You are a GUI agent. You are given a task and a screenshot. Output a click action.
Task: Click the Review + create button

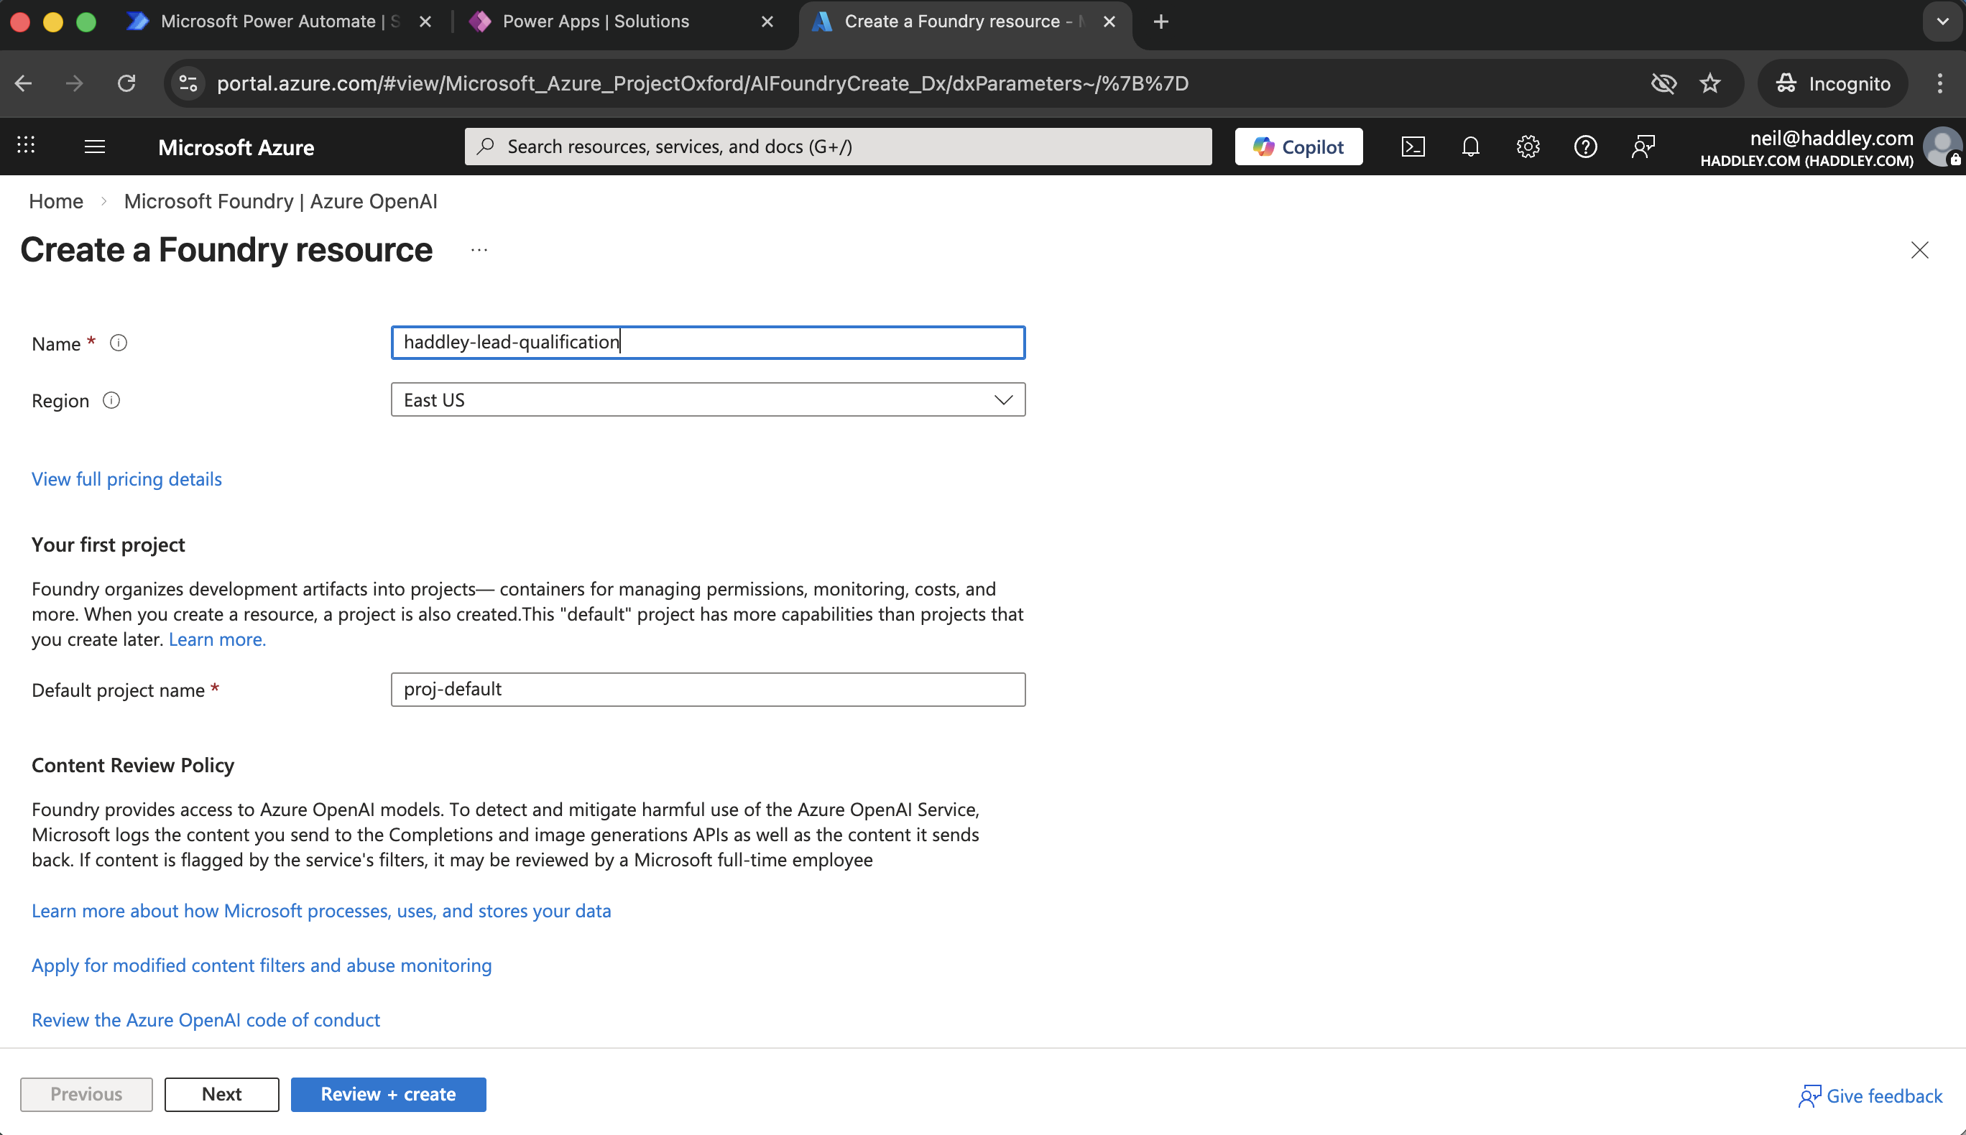point(388,1093)
